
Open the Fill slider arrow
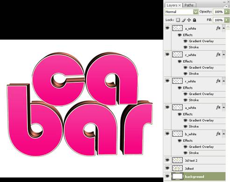226,20
